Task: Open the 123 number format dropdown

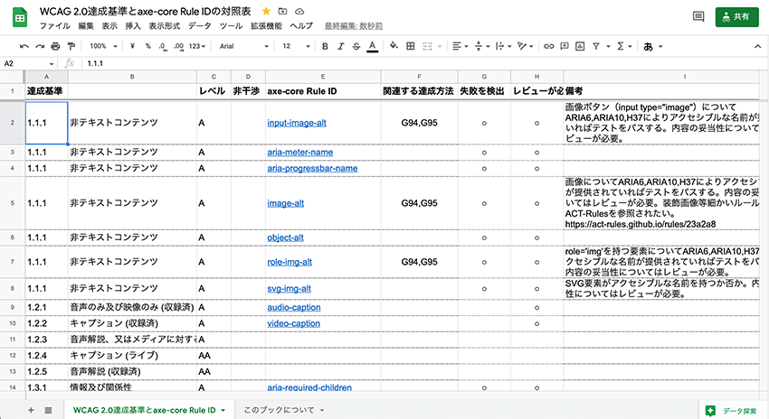Action: [197, 46]
